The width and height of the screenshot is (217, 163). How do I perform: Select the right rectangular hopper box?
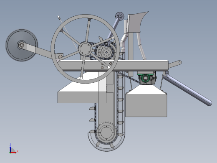point(146,105)
